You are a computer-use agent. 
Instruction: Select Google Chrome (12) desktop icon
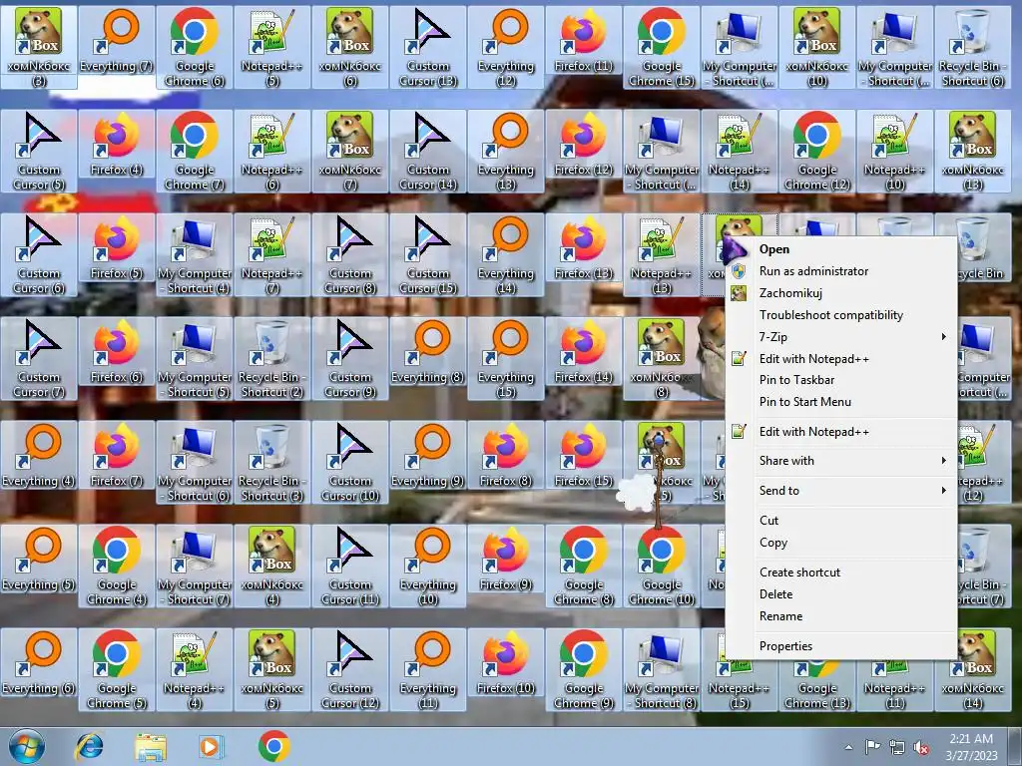pyautogui.click(x=816, y=152)
